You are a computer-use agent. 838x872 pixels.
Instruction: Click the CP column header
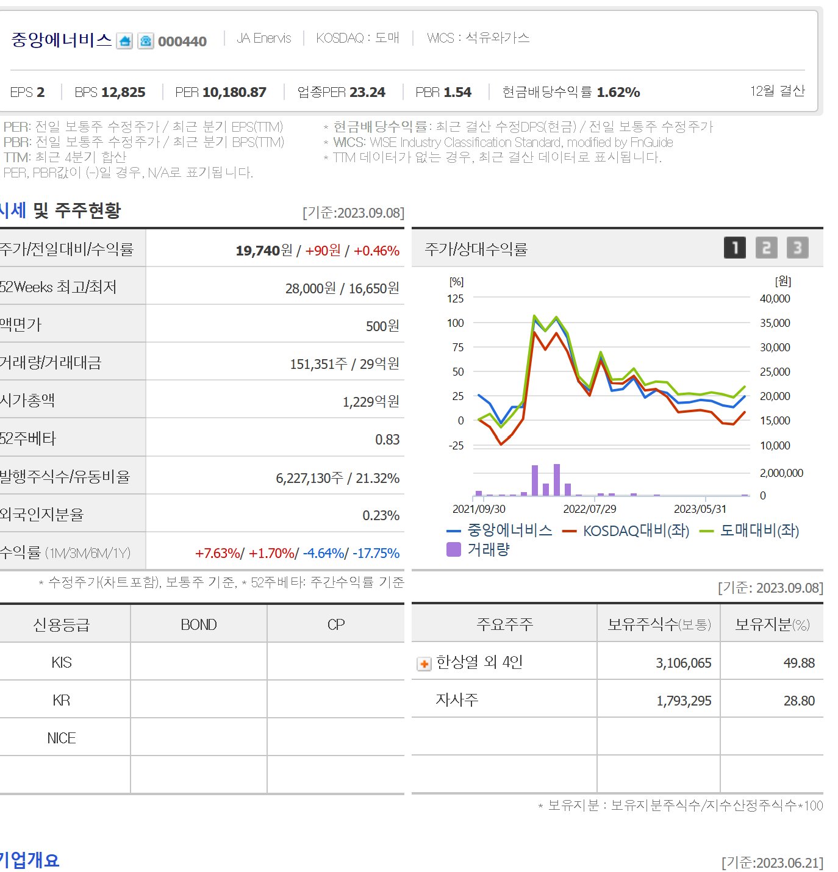coord(336,624)
